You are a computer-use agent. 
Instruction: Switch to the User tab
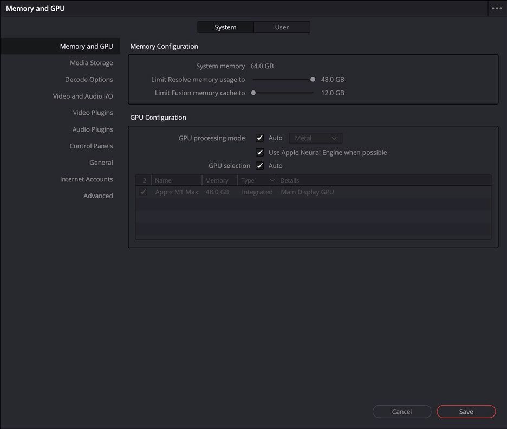point(282,27)
